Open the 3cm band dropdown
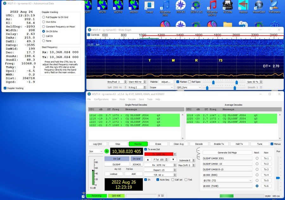This screenshot has height=200, width=285. (x=96, y=151)
